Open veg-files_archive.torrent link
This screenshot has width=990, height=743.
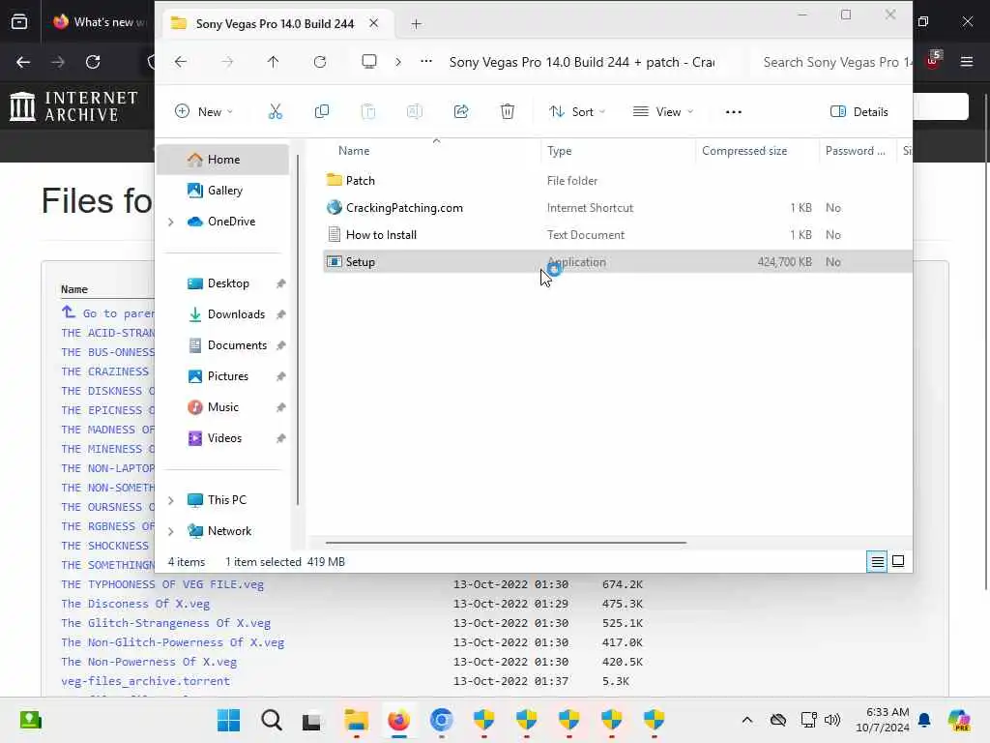point(145,681)
